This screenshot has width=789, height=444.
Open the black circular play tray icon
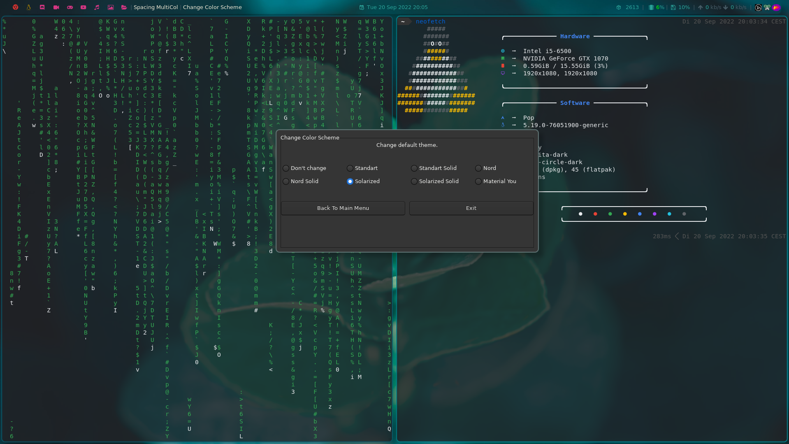pyautogui.click(x=758, y=7)
